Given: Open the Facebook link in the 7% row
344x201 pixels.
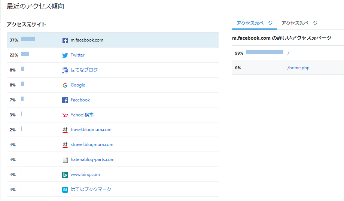Looking at the screenshot, I should click(80, 100).
